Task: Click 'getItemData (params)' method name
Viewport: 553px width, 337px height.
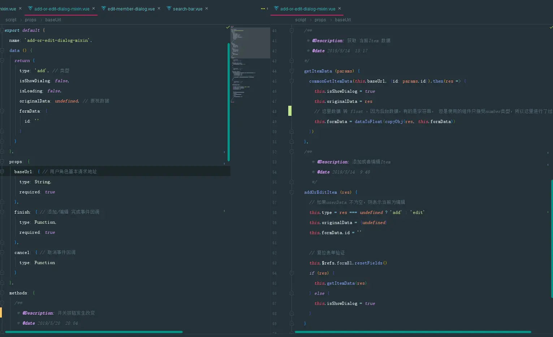Action: point(329,71)
